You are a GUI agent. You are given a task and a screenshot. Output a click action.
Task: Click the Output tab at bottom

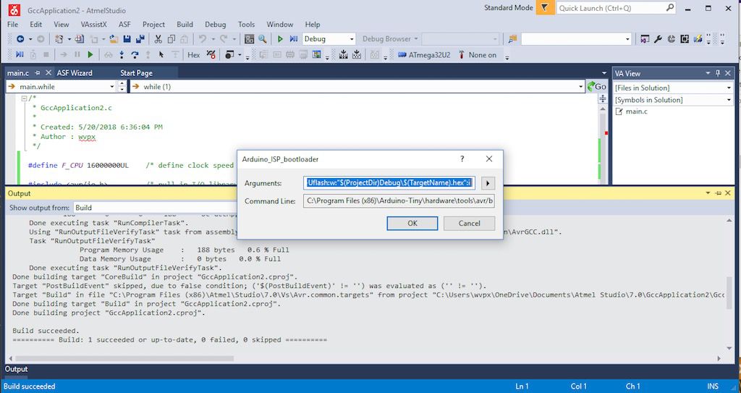coord(16,369)
